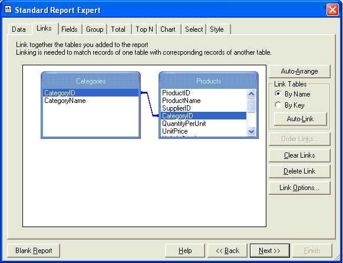Click Products list scroll down arrow

pos(251,131)
